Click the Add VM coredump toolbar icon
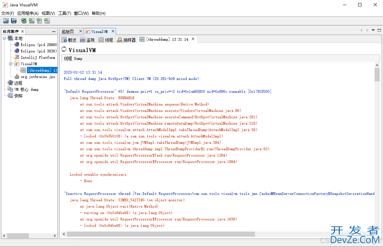383x247 pixels. coord(39,21)
